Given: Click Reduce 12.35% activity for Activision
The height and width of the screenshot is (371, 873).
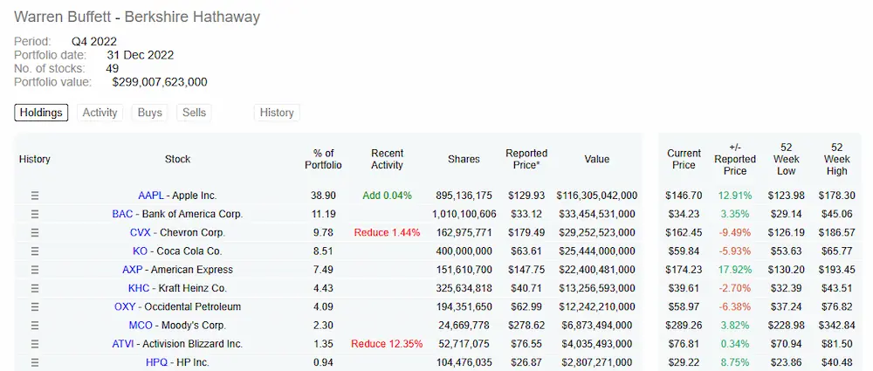Looking at the screenshot, I should (387, 344).
